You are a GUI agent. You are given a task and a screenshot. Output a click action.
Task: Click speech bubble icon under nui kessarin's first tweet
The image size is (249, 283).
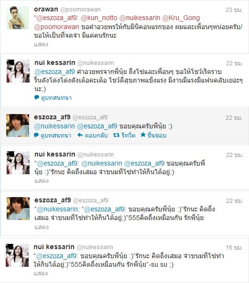point(37,97)
